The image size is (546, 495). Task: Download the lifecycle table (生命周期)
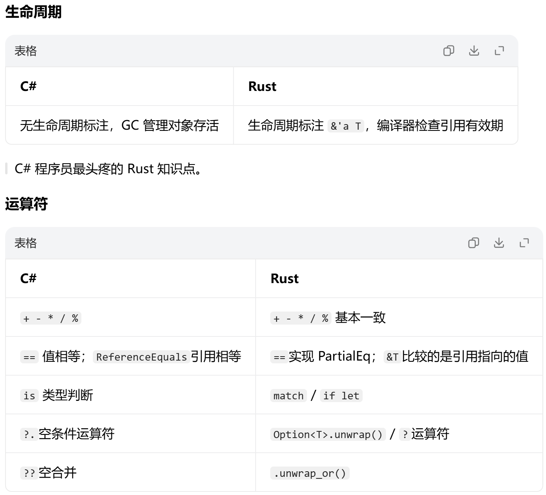[x=474, y=51]
